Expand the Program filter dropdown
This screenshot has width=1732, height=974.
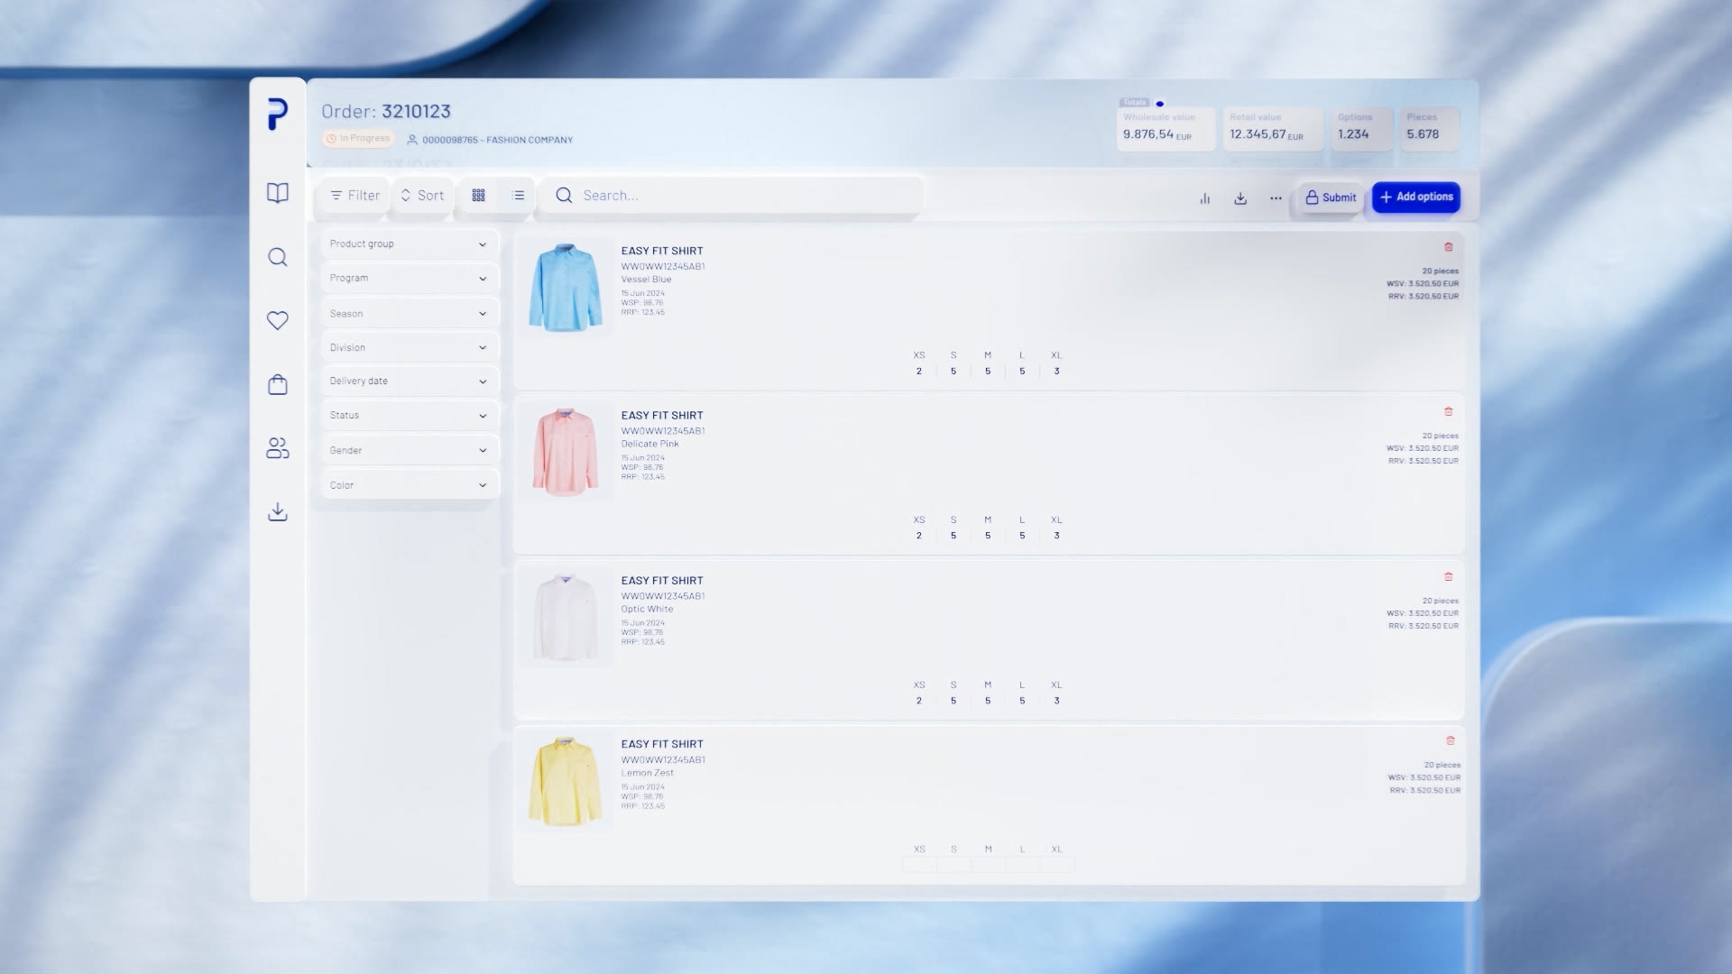click(x=409, y=279)
